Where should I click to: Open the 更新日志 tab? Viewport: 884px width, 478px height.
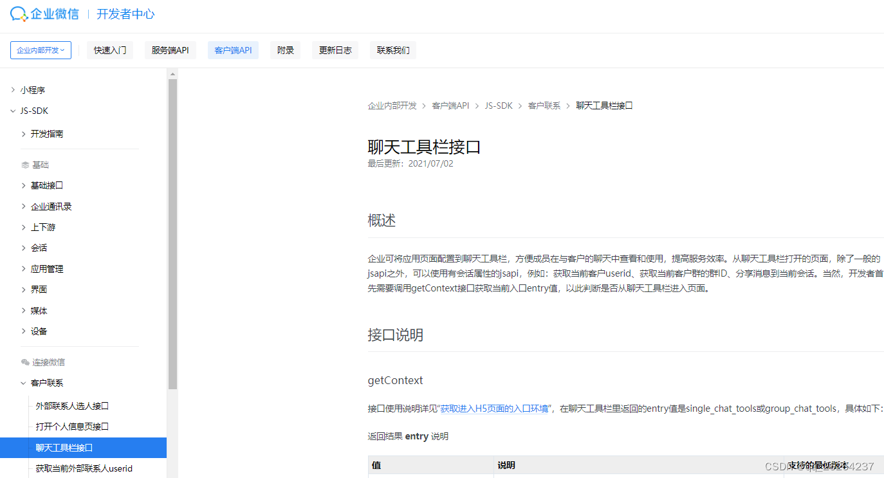[x=335, y=50]
